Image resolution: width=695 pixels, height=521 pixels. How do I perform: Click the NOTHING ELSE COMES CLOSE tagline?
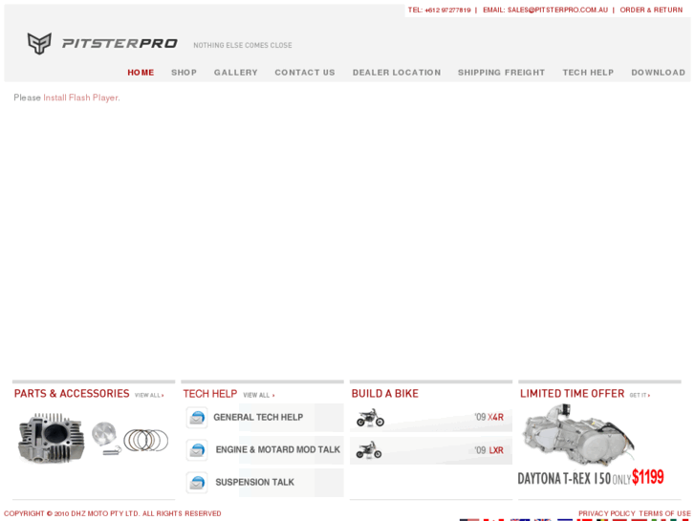coord(243,45)
